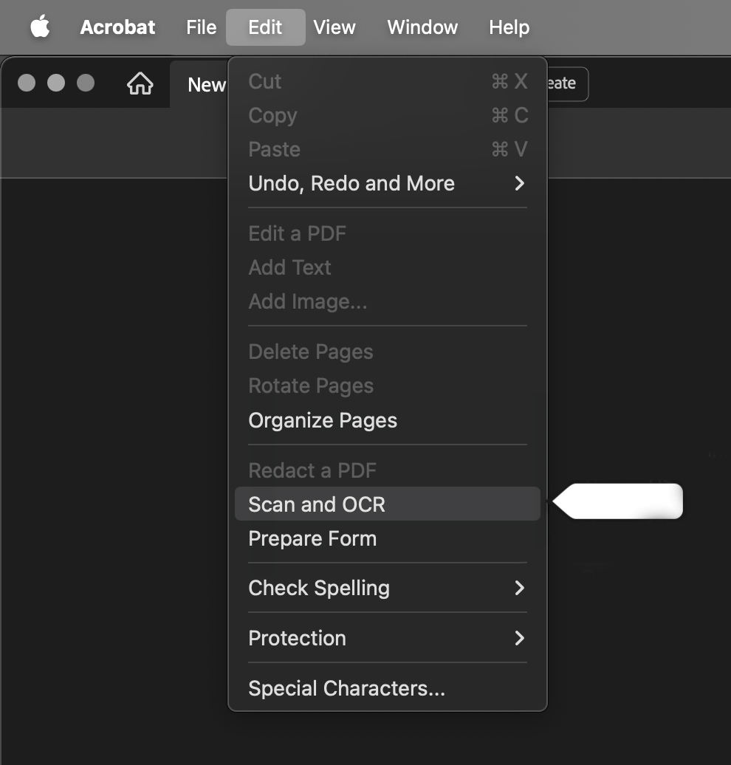Close the Edit menu in menu bar
The image size is (731, 765).
[x=266, y=27]
